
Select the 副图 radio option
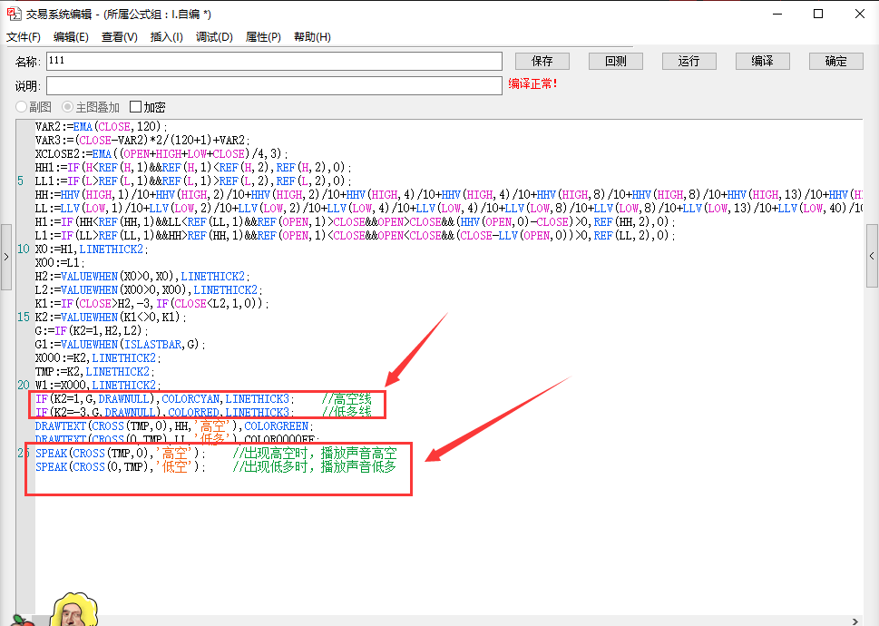pyautogui.click(x=21, y=107)
